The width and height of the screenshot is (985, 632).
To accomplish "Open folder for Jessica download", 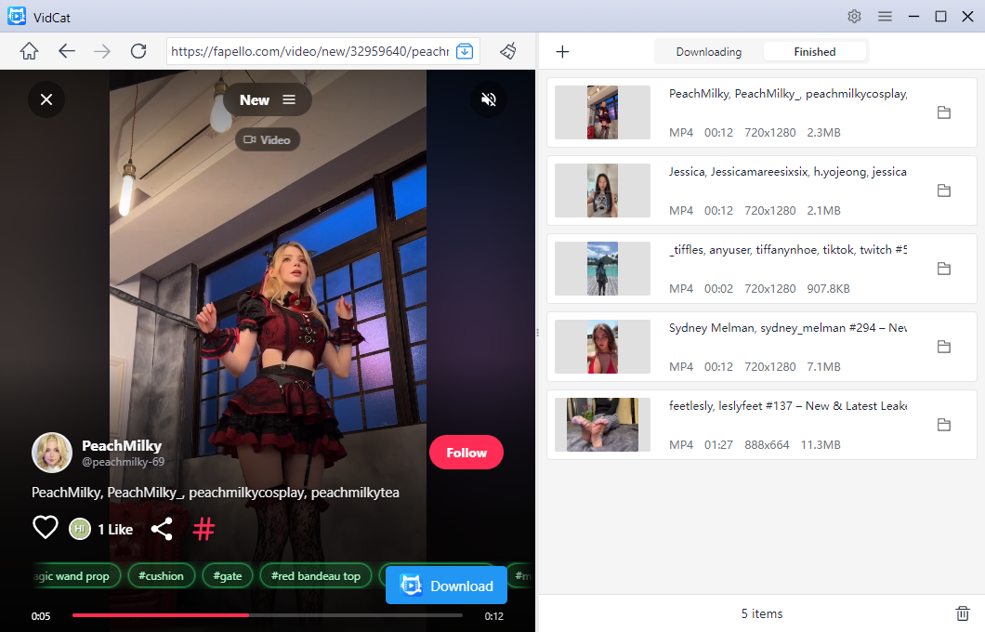I will tap(943, 191).
